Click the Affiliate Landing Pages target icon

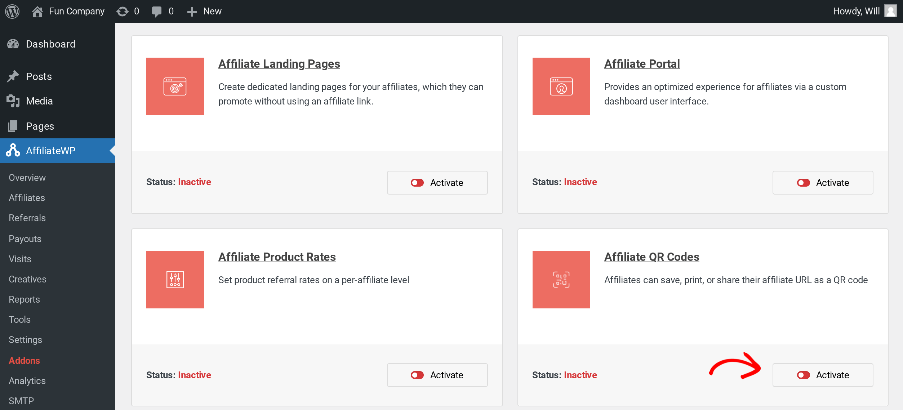pos(175,86)
